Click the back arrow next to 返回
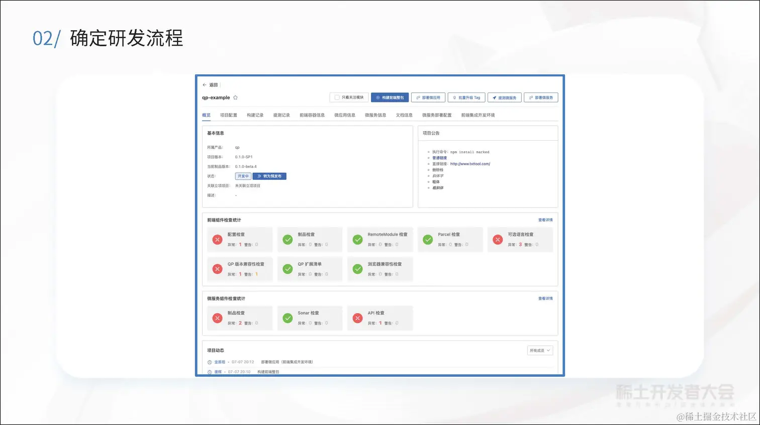 205,85
